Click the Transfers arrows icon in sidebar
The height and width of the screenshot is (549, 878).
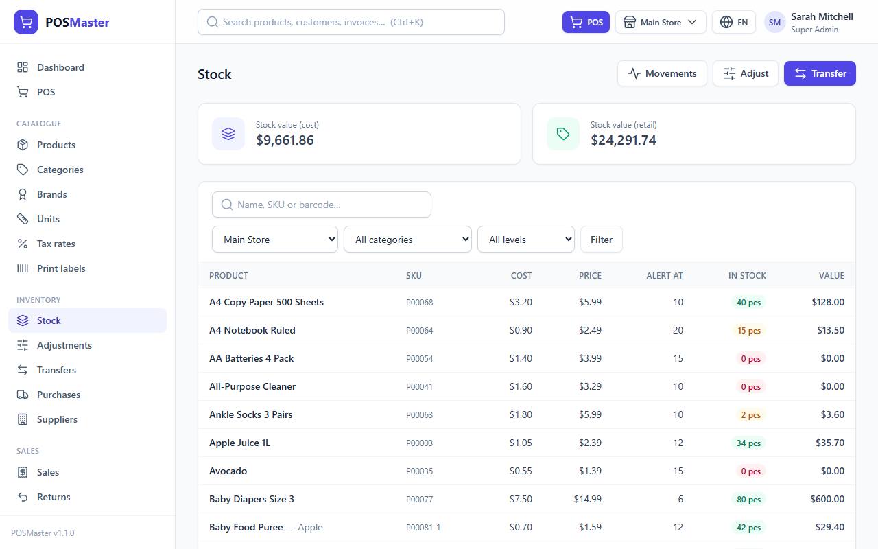[x=23, y=370]
